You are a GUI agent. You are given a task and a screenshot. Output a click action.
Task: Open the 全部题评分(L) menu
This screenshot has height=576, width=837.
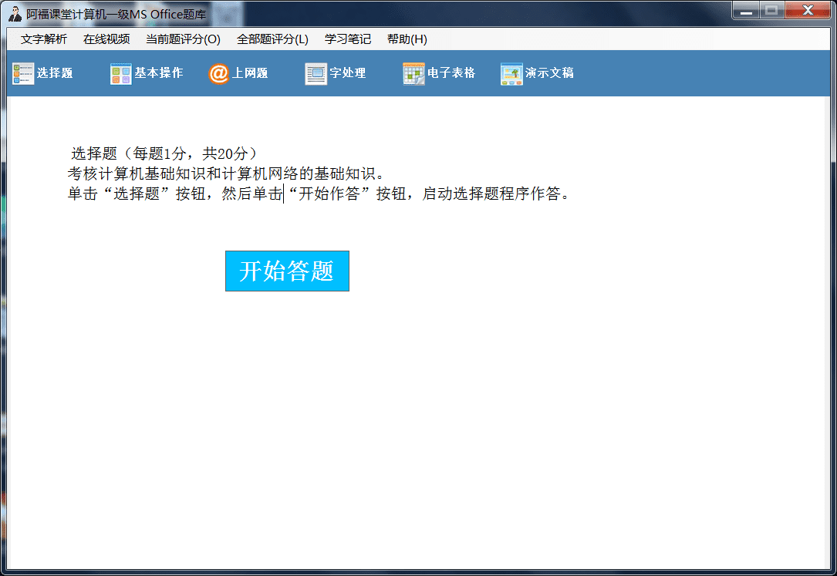[272, 39]
